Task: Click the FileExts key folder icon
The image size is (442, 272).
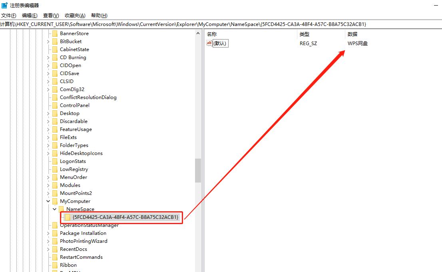Action: tap(54, 137)
